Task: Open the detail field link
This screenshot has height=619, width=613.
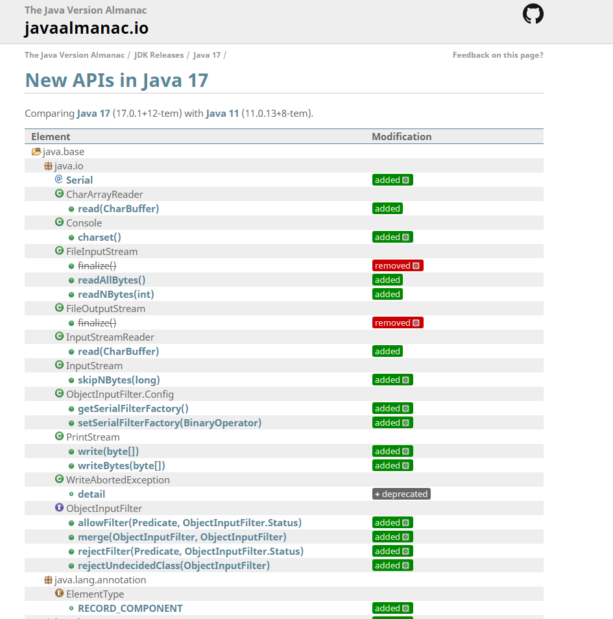Action: (91, 494)
